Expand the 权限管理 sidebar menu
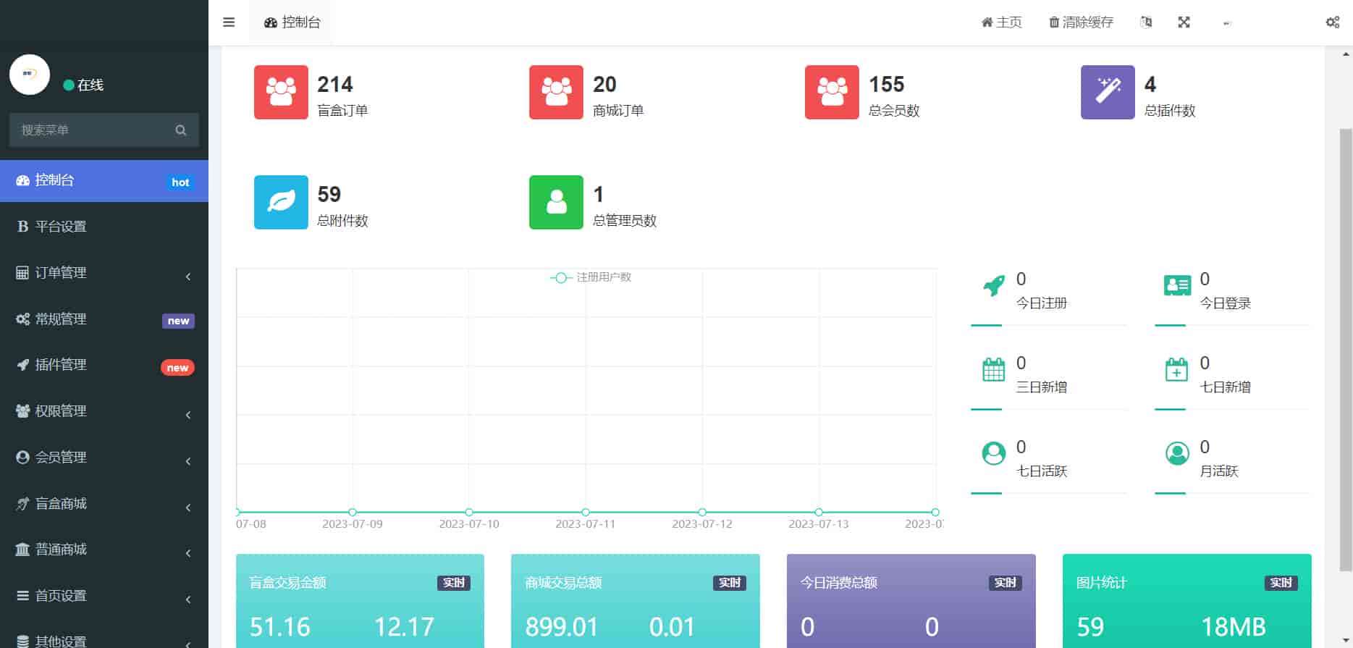This screenshot has height=648, width=1353. (x=104, y=411)
